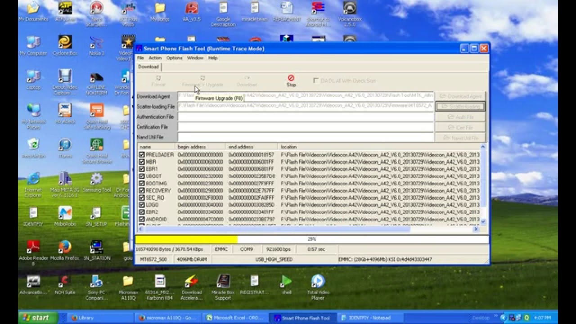This screenshot has width=576, height=324.
Task: Uncheck the BOOTIMG partition checkbox
Action: click(142, 184)
